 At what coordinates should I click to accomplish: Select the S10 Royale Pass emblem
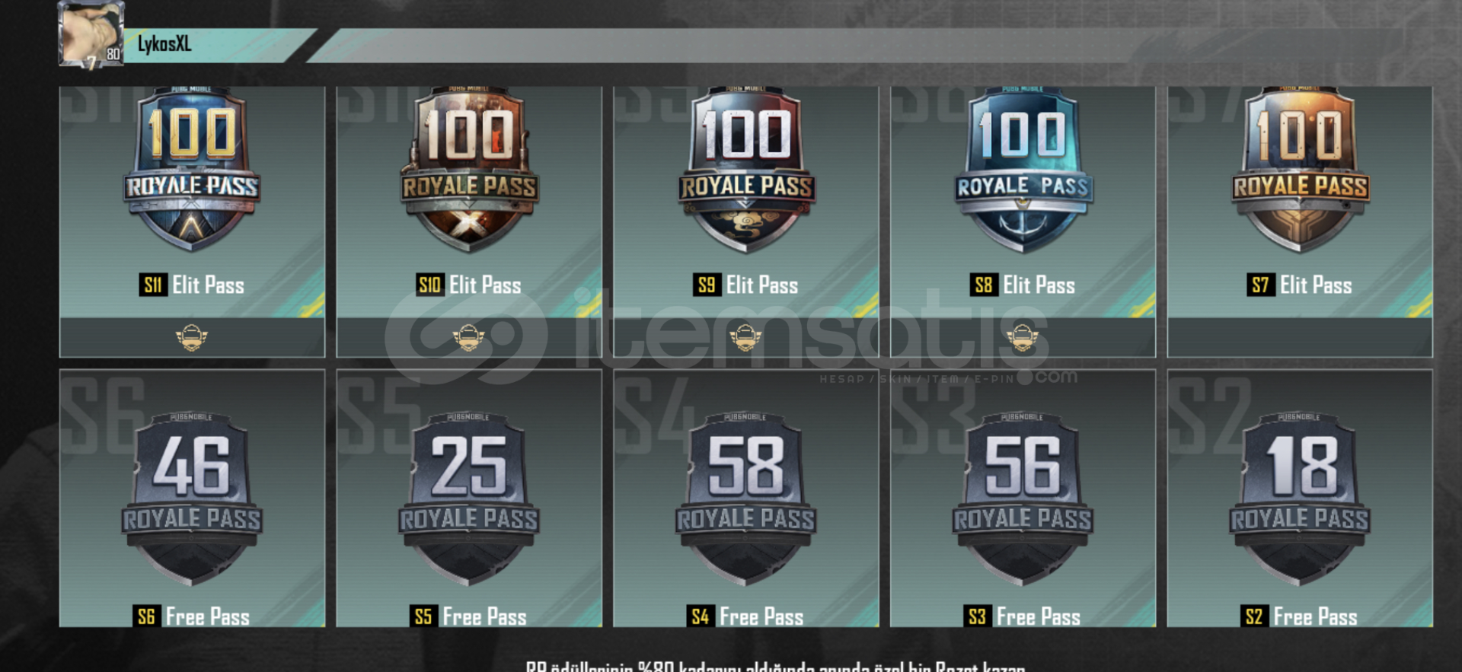tap(469, 170)
